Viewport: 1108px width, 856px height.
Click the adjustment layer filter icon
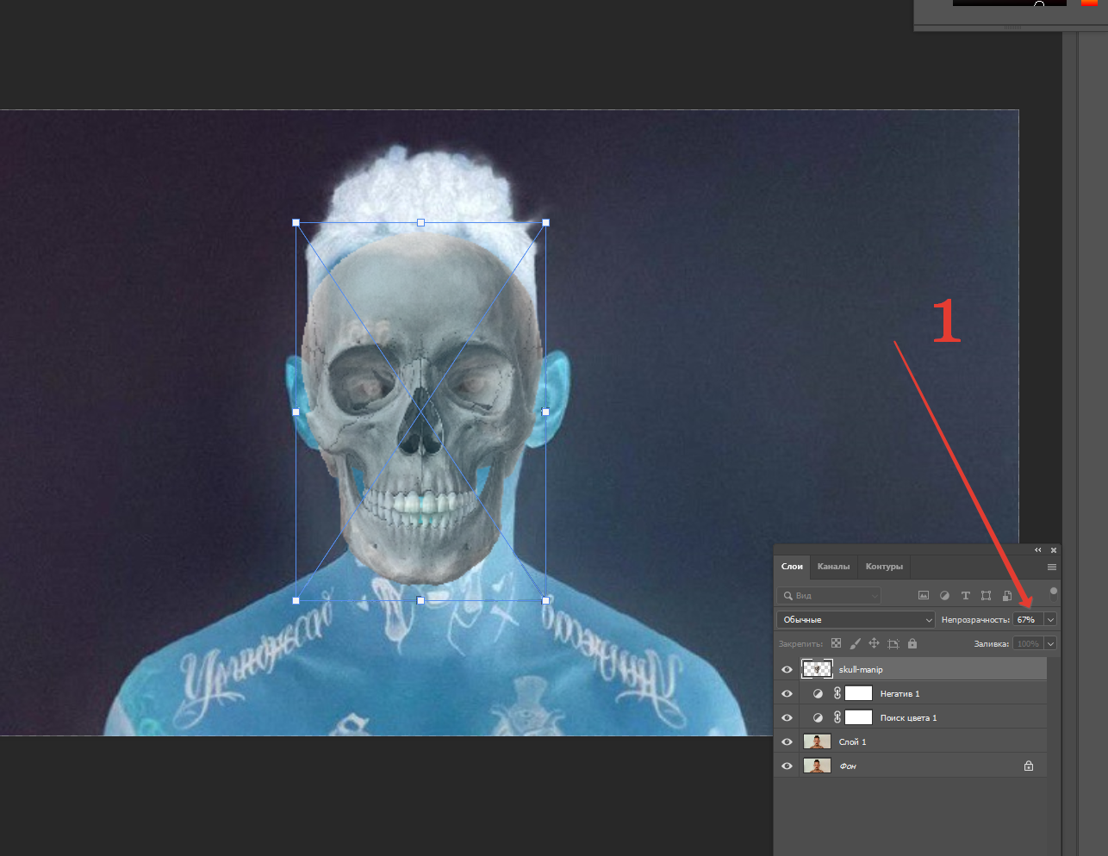944,595
